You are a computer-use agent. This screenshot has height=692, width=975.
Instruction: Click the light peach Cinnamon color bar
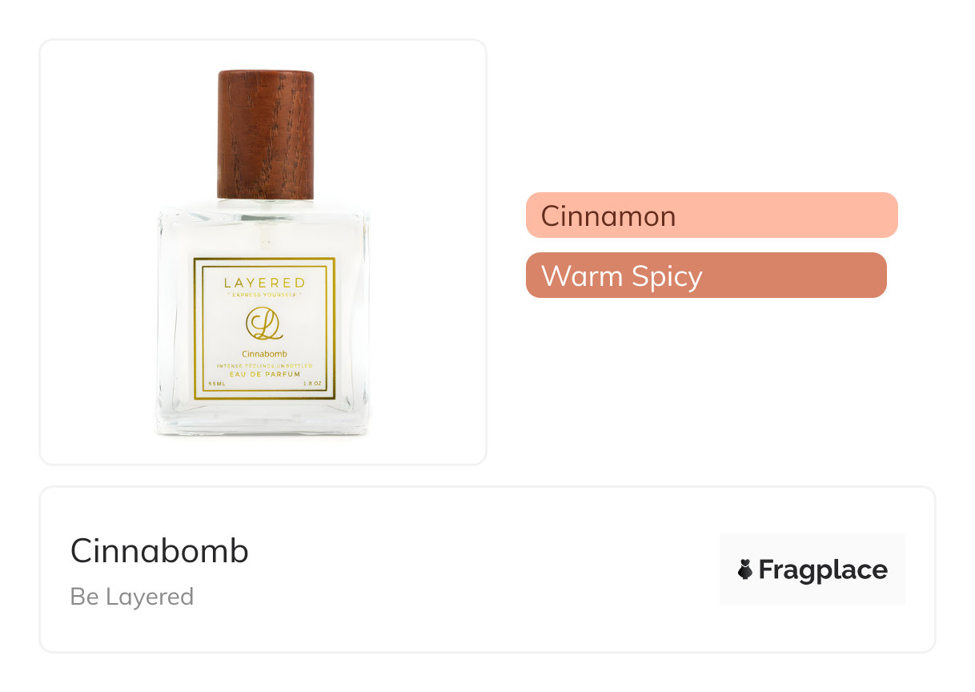coord(800,215)
